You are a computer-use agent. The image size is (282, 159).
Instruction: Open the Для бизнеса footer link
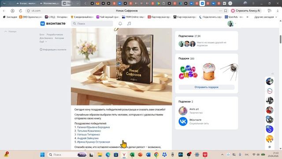[x=46, y=38]
